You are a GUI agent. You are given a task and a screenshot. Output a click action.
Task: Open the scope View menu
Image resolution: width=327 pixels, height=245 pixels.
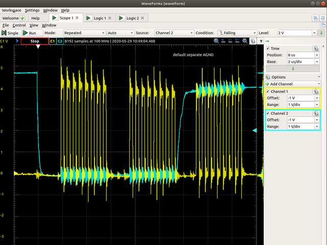tap(34, 25)
